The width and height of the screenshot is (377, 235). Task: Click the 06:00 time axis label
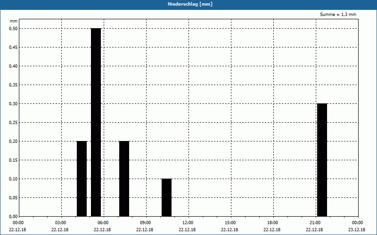coord(103,223)
